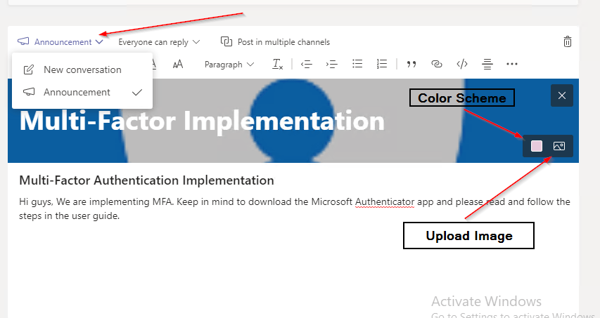This screenshot has height=318, width=600.
Task: Click the clear formatting icon
Action: tap(278, 65)
